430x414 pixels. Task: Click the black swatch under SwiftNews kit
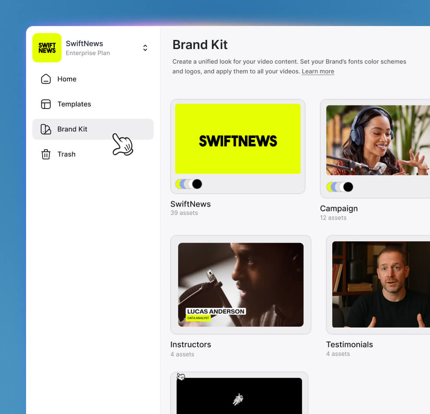[197, 184]
